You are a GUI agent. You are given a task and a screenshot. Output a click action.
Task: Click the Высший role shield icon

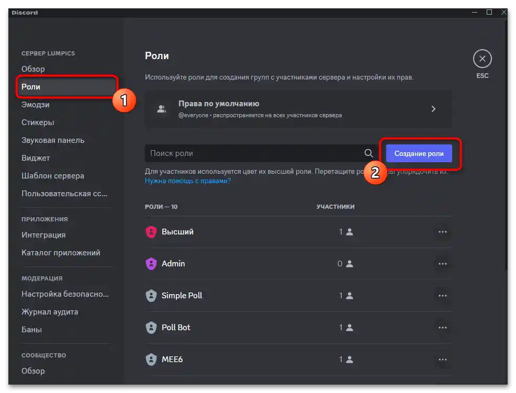click(x=151, y=232)
